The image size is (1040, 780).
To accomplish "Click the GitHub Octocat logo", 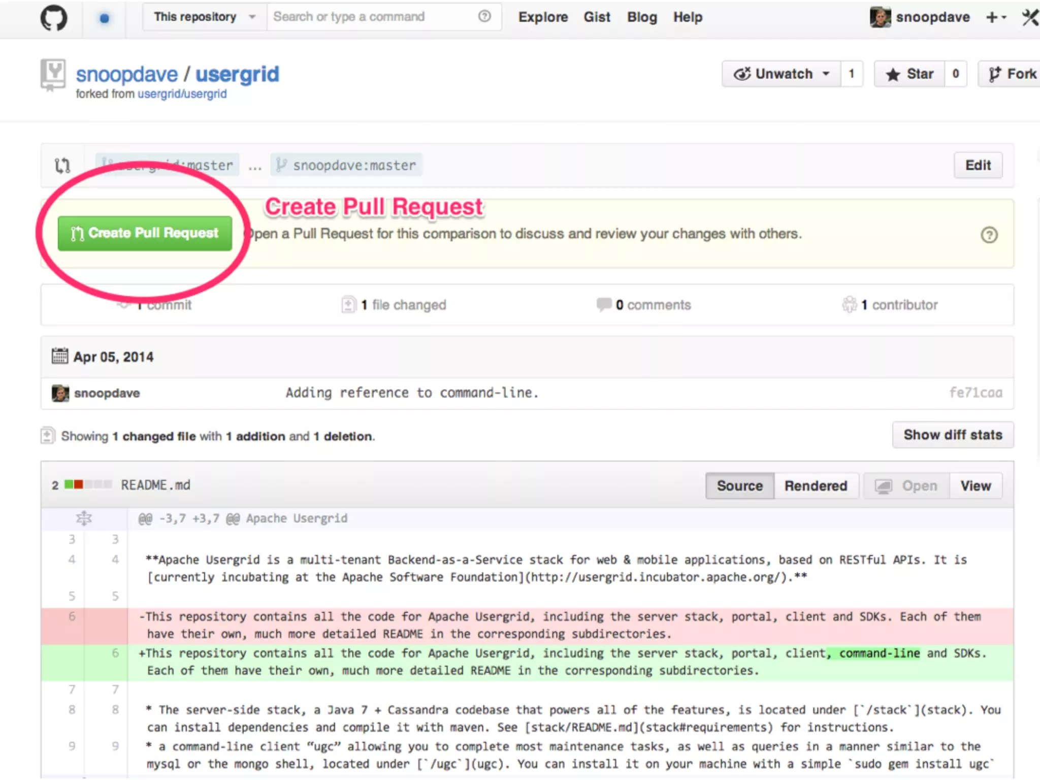I will coord(53,18).
